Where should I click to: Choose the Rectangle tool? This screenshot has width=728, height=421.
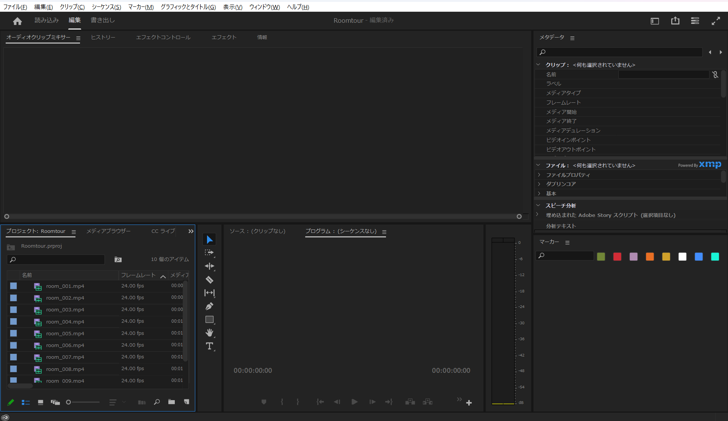(209, 320)
